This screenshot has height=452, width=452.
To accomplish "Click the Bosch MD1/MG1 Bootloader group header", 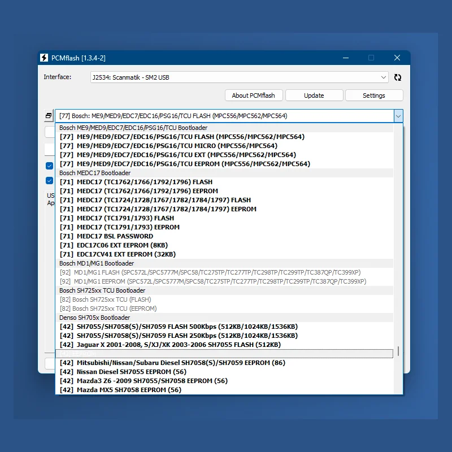I will click(x=224, y=263).
